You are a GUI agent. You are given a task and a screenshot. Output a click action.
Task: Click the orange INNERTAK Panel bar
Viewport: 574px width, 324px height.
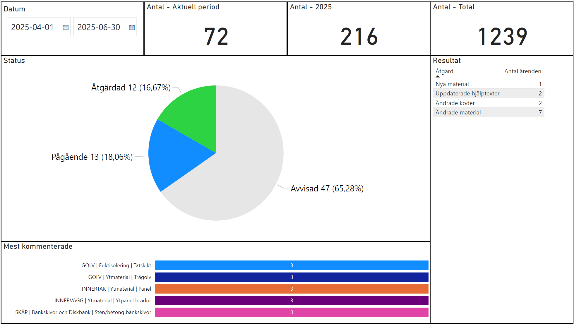point(292,289)
